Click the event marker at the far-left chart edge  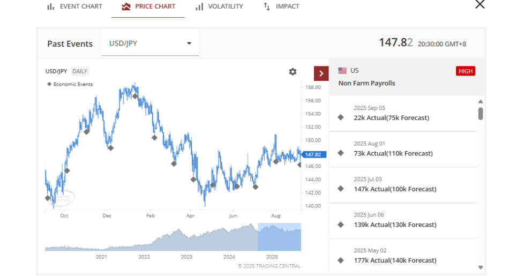(x=48, y=198)
